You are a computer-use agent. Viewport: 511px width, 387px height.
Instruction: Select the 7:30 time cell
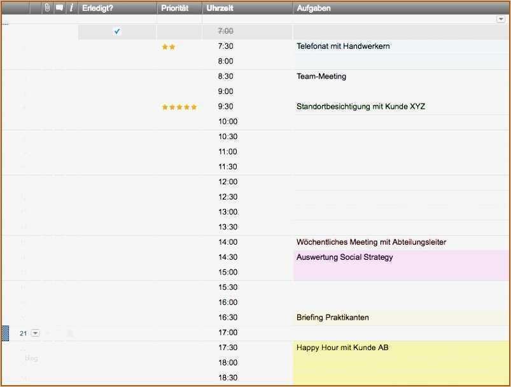[x=248, y=46]
